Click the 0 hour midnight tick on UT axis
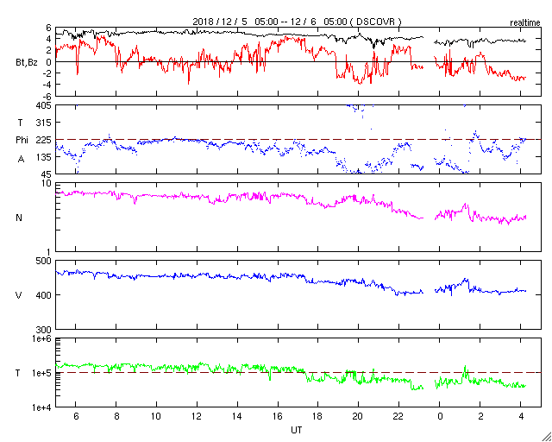 (x=440, y=417)
